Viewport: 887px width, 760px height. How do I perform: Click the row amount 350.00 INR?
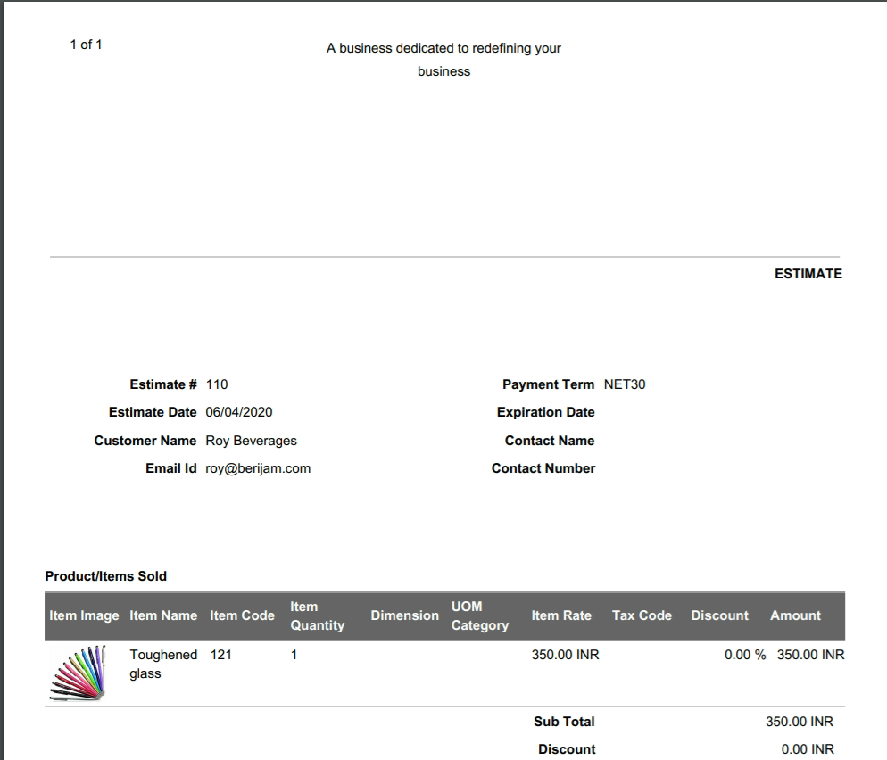[x=810, y=655]
